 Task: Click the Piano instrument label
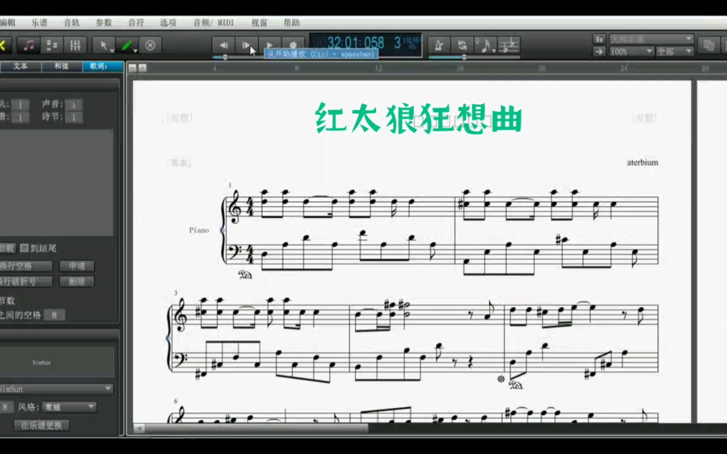[199, 230]
